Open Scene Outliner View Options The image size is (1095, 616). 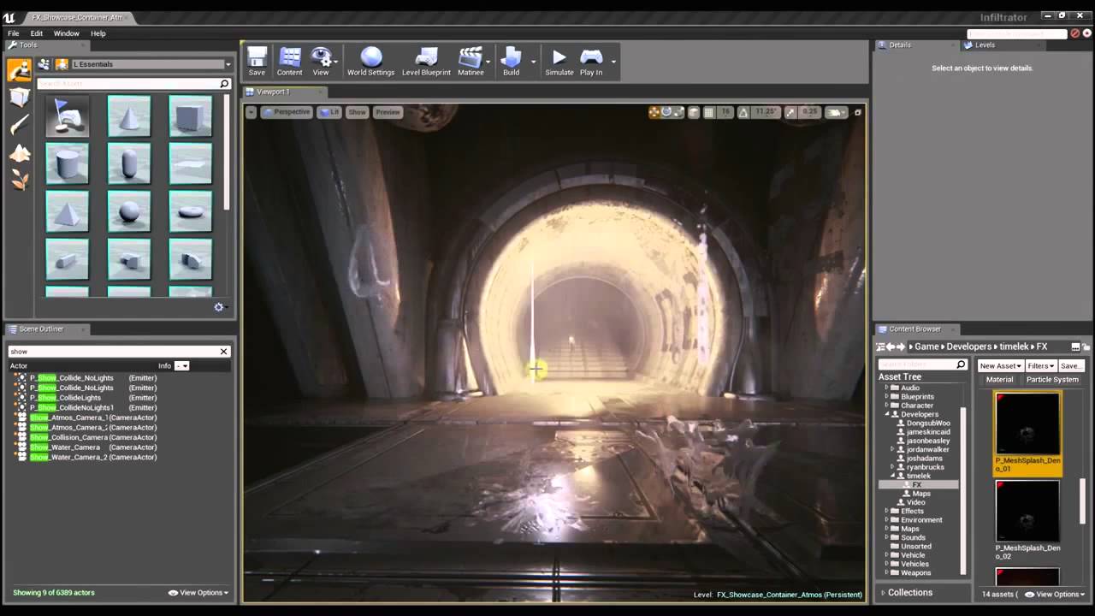tap(198, 593)
